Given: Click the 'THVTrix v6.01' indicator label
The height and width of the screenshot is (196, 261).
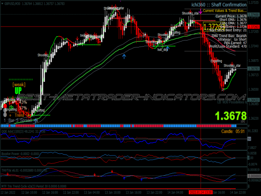Looking at the screenshot, I should pos(10,170).
